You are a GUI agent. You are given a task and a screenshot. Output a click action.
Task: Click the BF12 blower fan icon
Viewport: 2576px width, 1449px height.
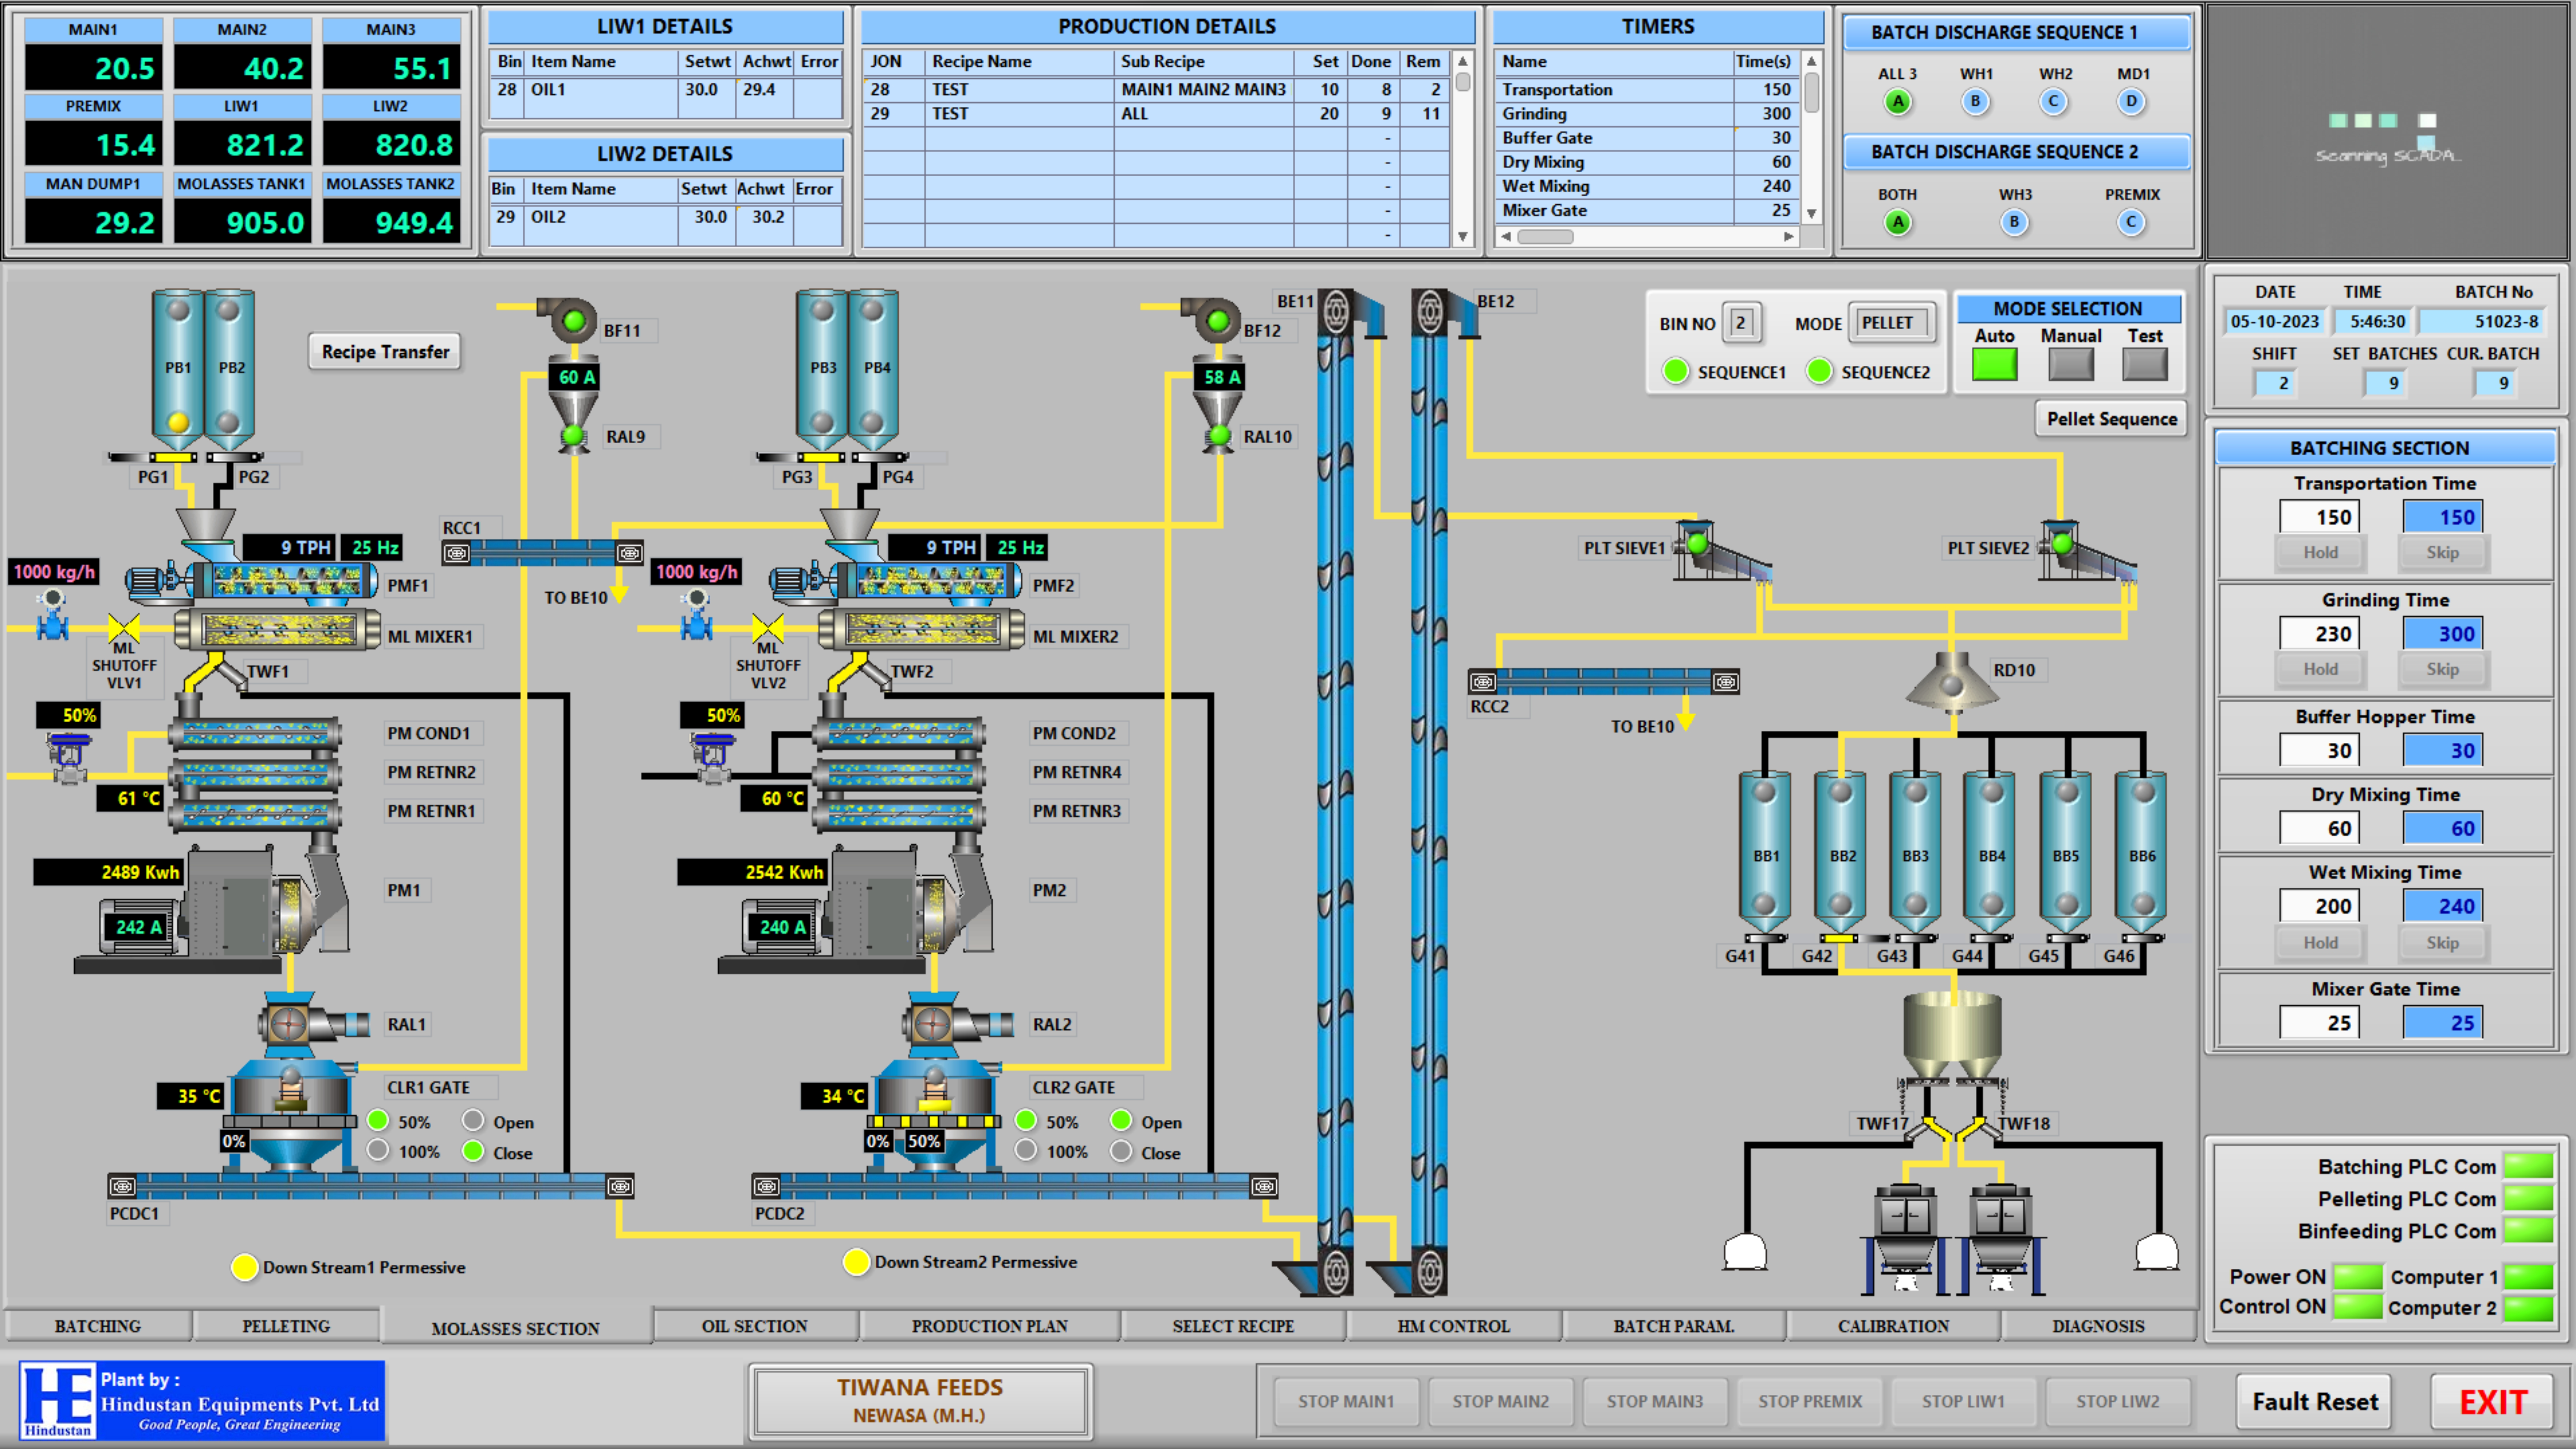[x=1212, y=320]
